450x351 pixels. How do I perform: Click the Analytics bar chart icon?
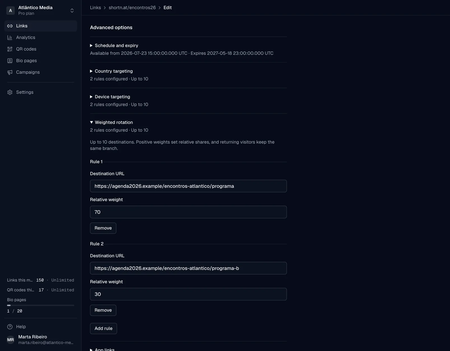[x=10, y=37]
